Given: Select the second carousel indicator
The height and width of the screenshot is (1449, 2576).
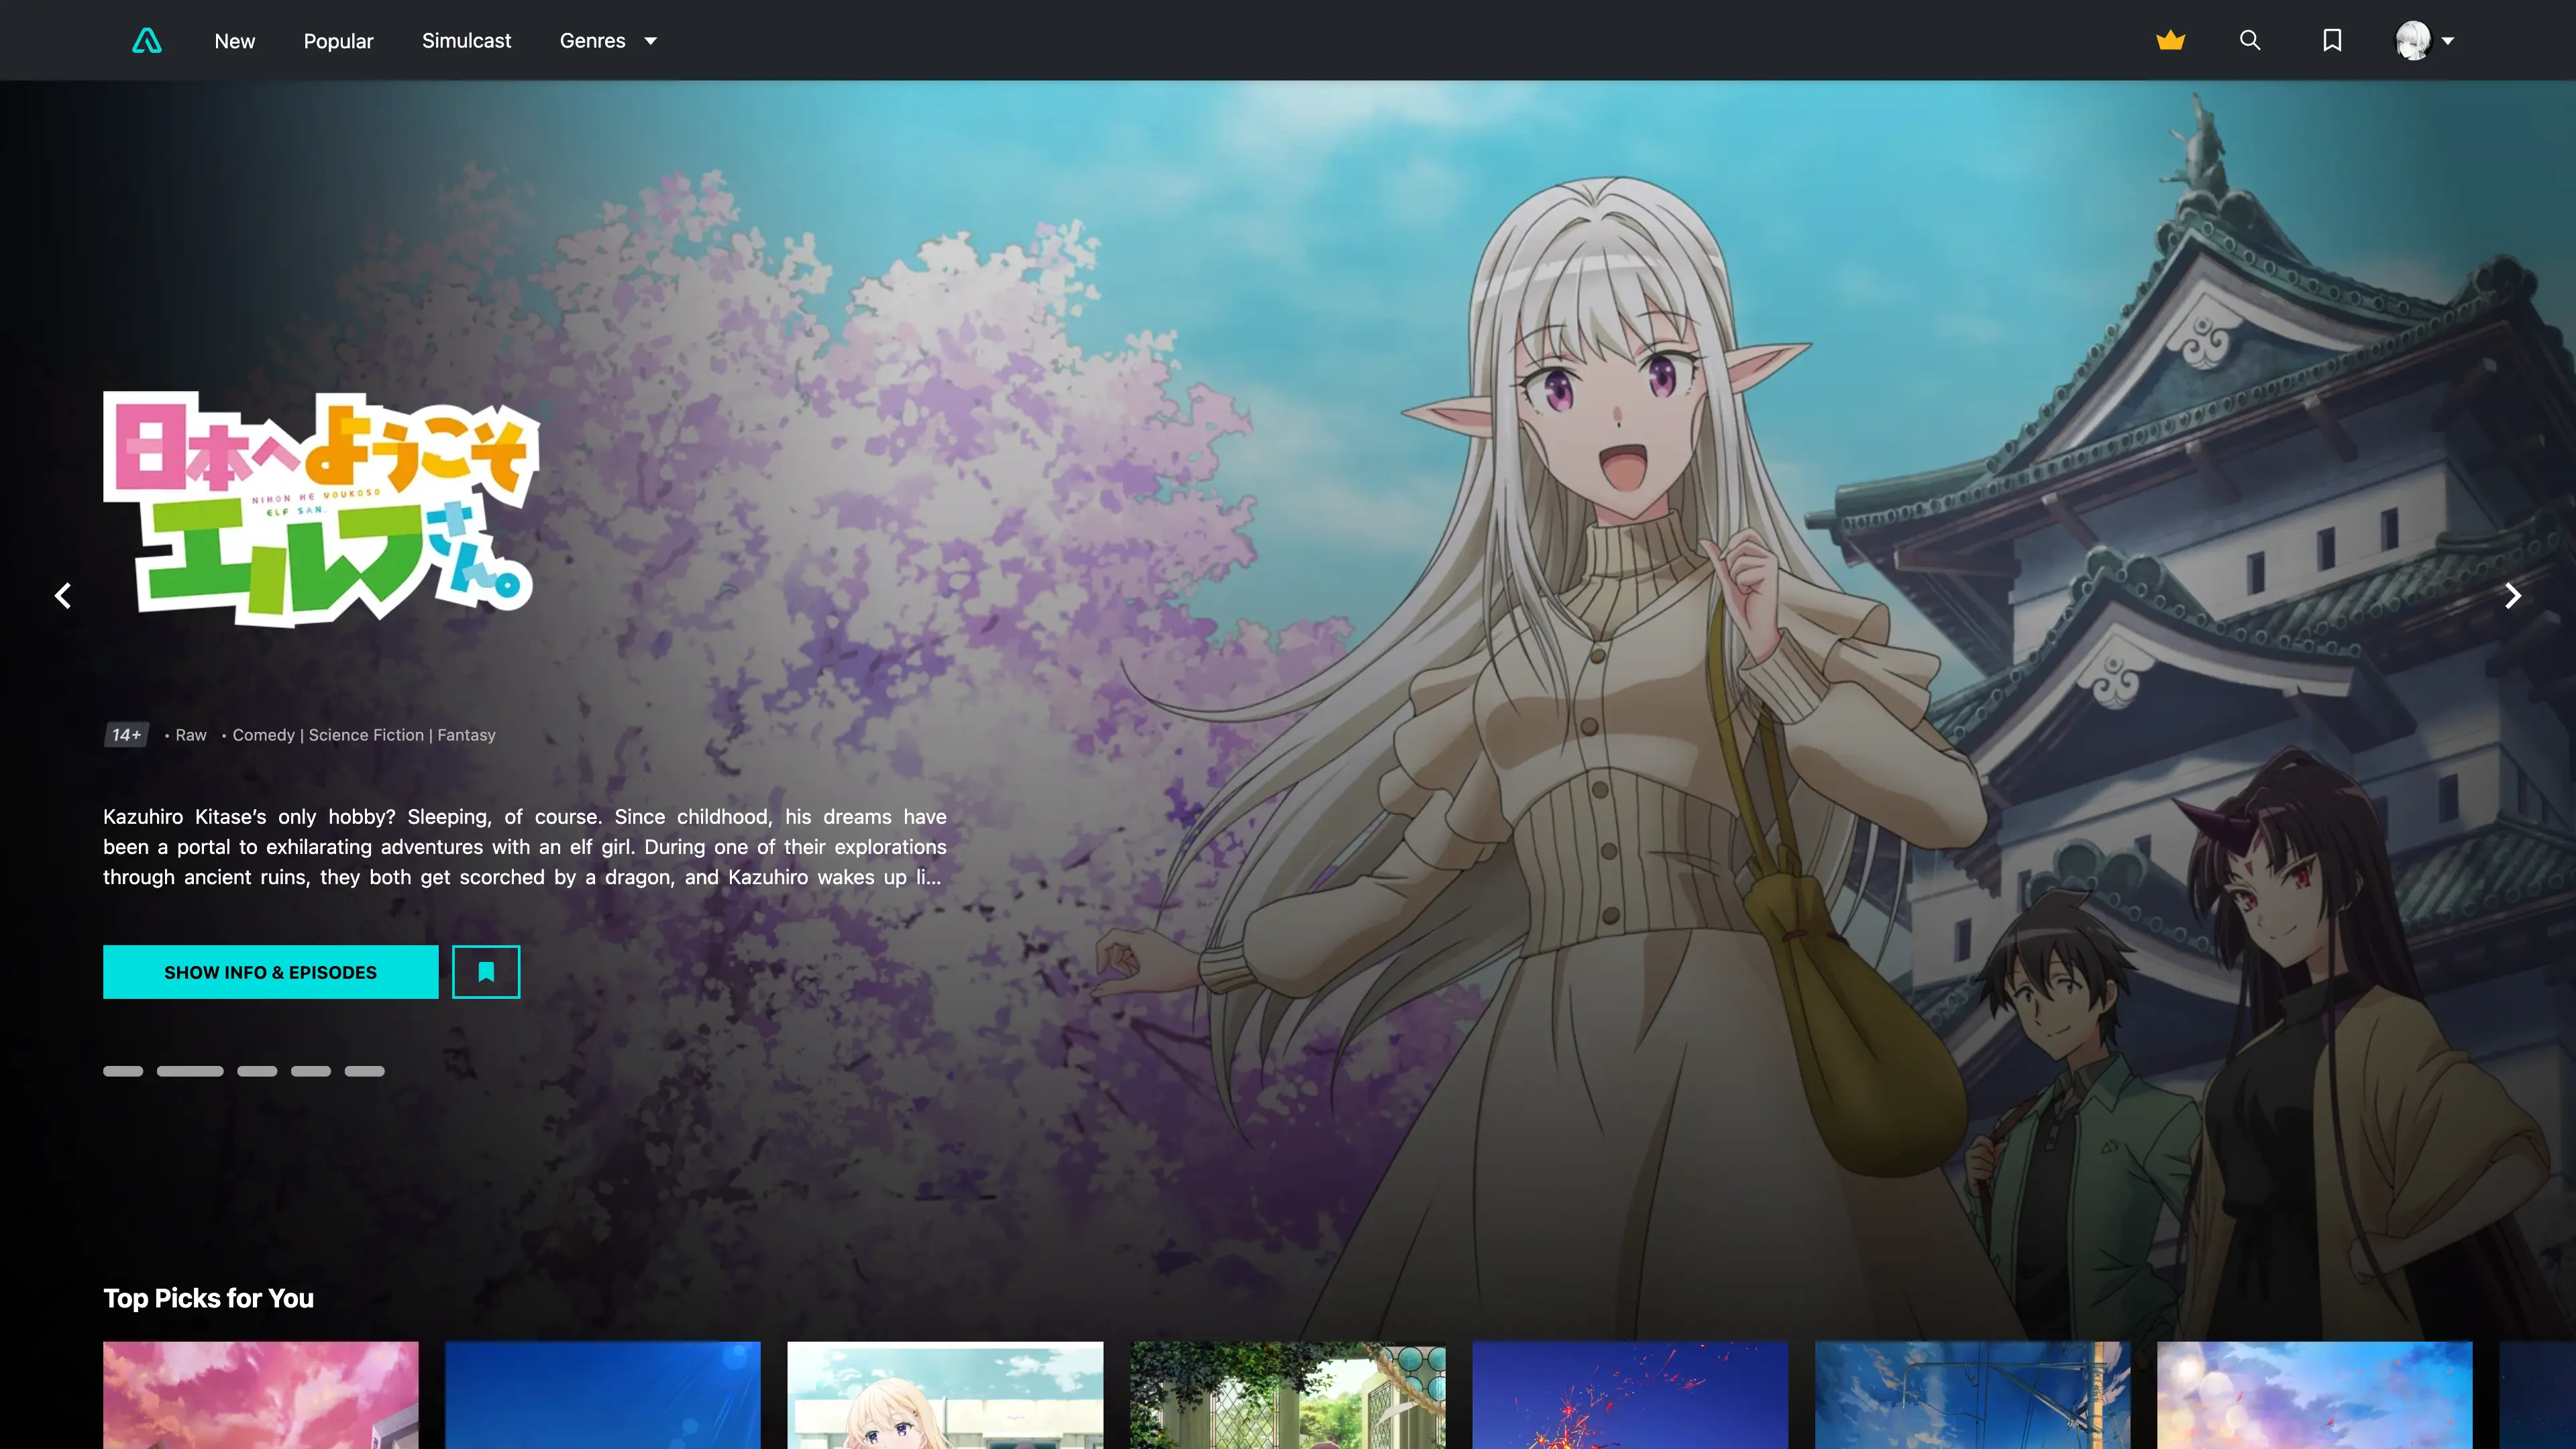Looking at the screenshot, I should tap(190, 1071).
